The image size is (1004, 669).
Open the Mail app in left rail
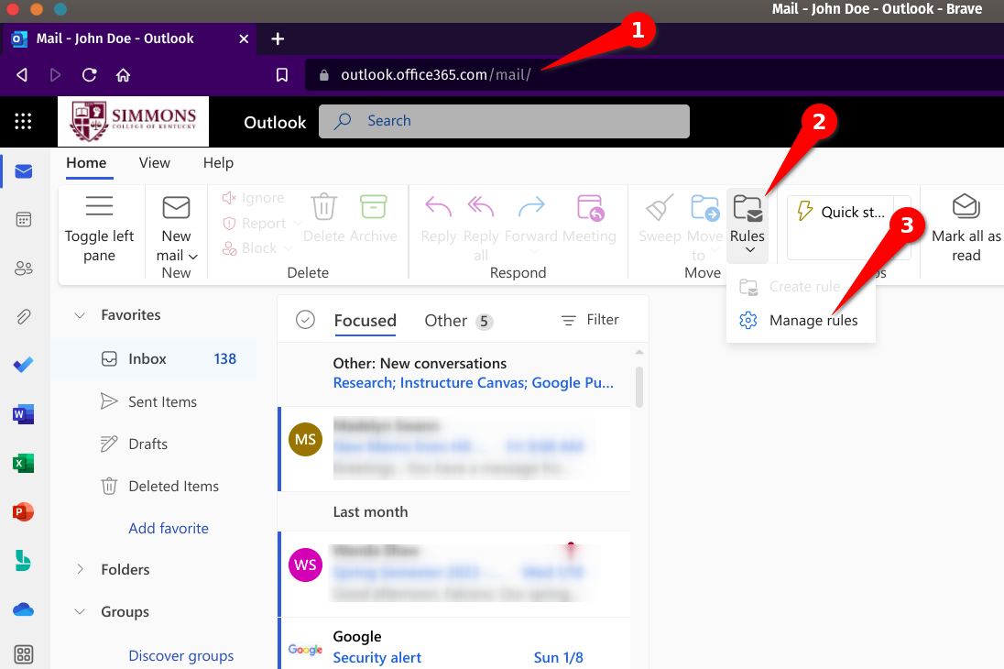(x=24, y=171)
